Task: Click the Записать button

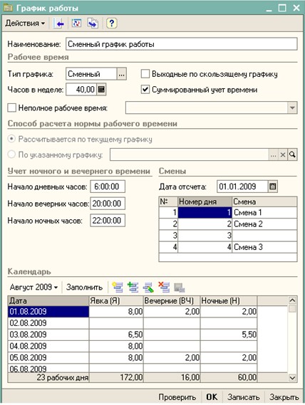Action: pyautogui.click(x=244, y=397)
